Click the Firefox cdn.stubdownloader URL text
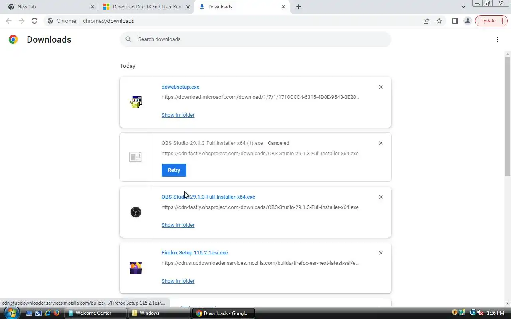511x319 pixels. pyautogui.click(x=260, y=263)
